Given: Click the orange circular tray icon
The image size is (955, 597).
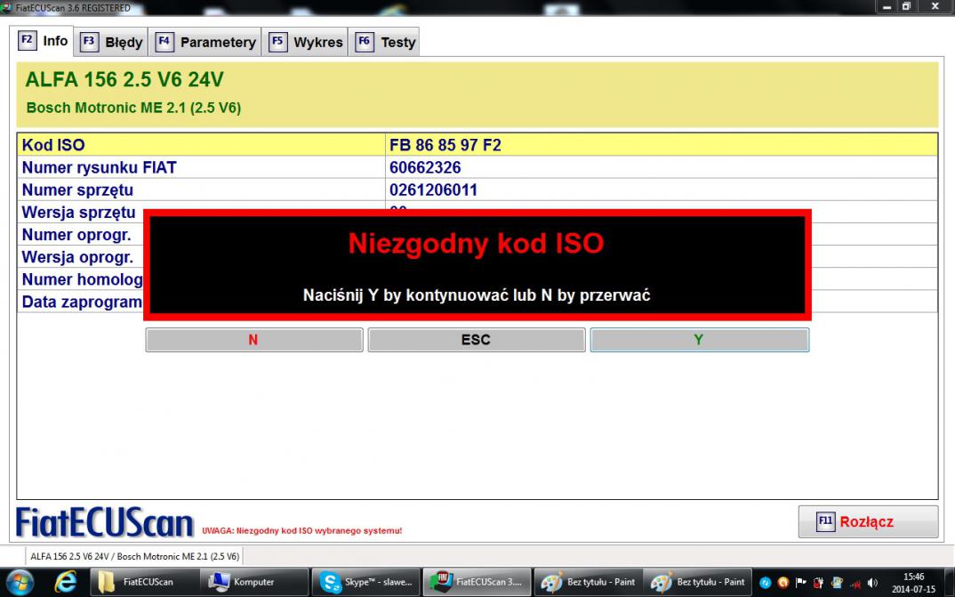Looking at the screenshot, I should [783, 583].
